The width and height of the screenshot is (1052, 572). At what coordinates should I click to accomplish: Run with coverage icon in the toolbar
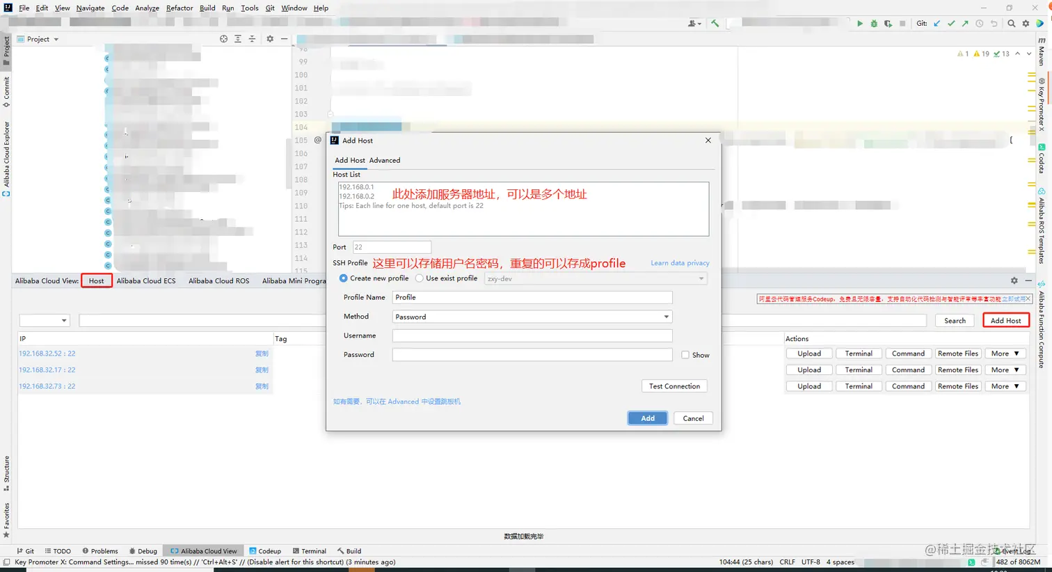pyautogui.click(x=888, y=24)
